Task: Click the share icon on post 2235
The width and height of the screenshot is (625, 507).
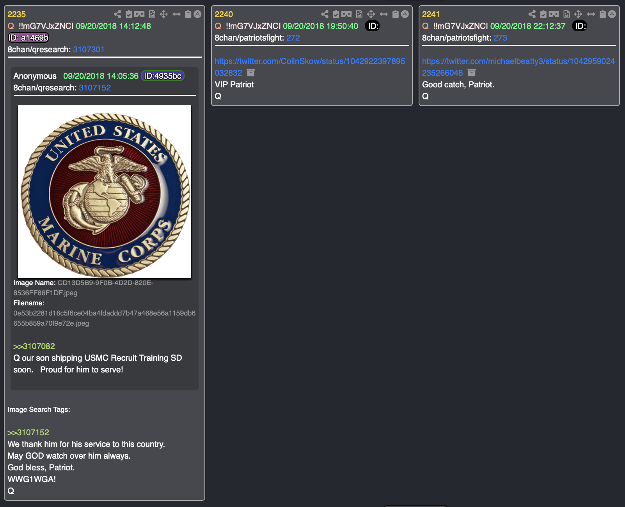Action: (x=117, y=14)
